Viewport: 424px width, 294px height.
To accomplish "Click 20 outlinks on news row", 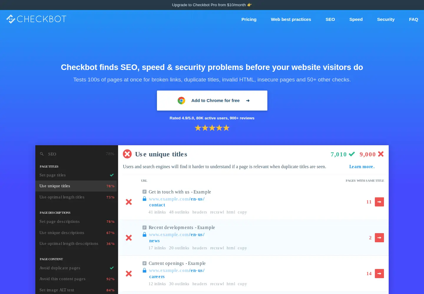I will [179, 248].
